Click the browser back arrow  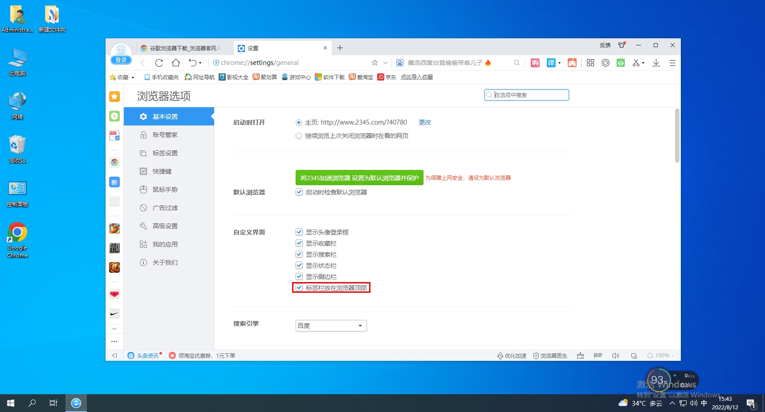(x=143, y=63)
